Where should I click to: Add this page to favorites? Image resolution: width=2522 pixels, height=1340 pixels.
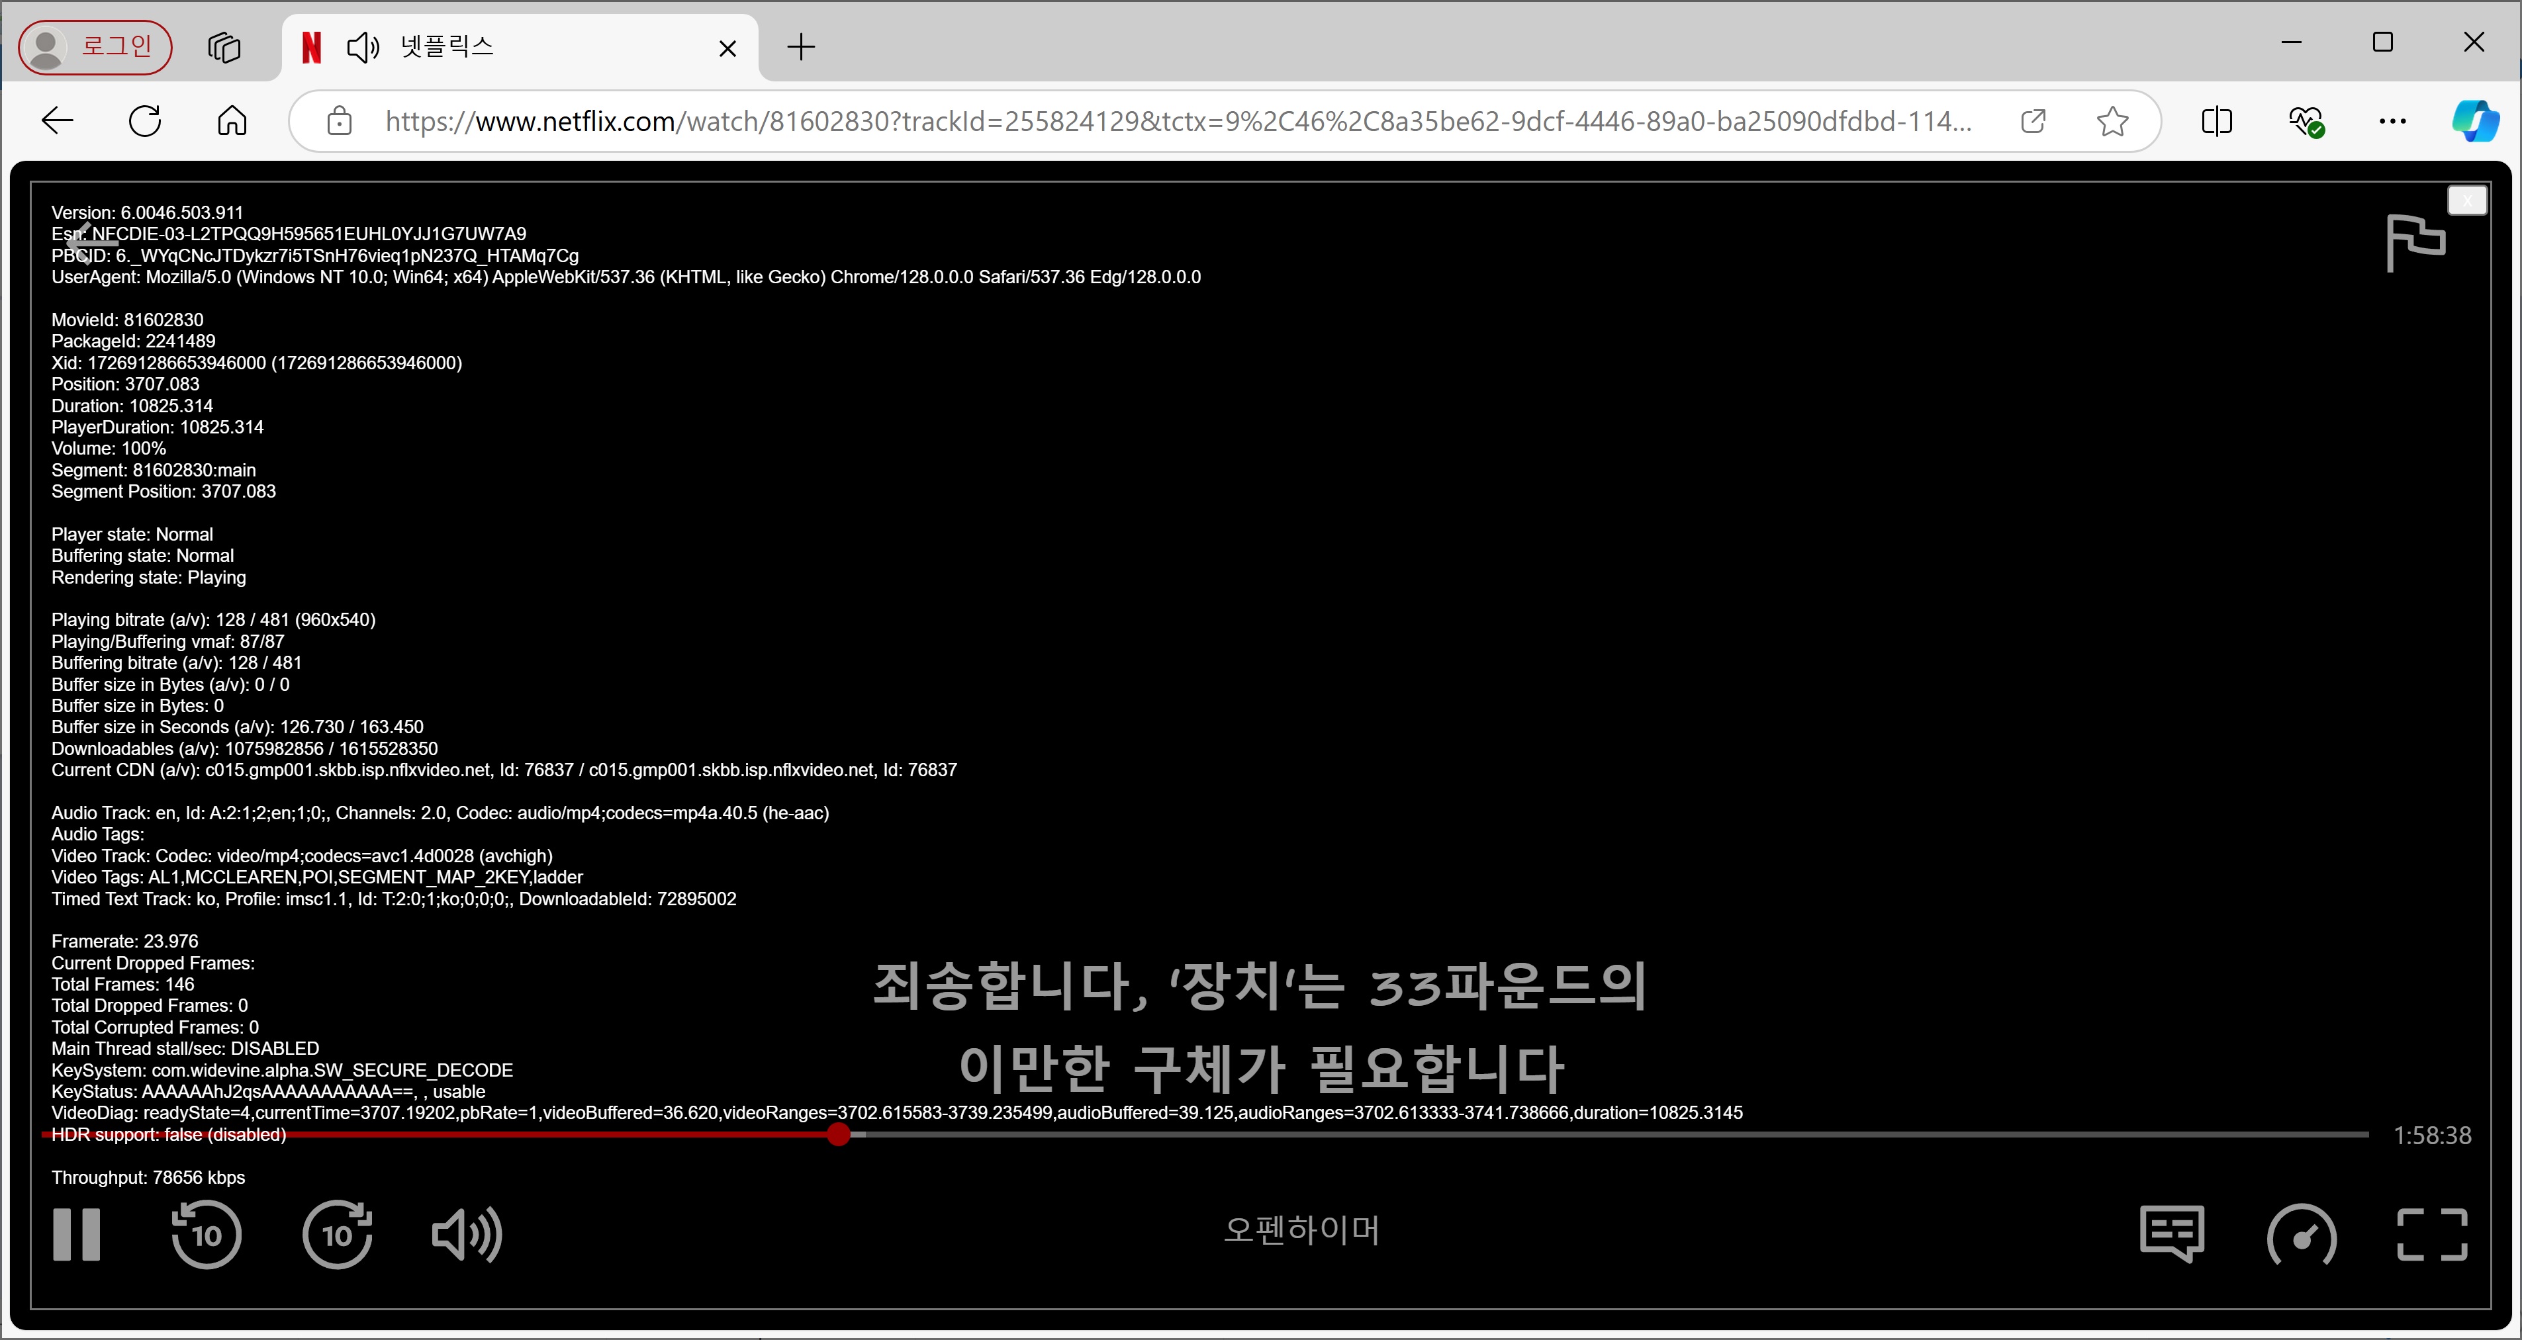[x=2113, y=121]
